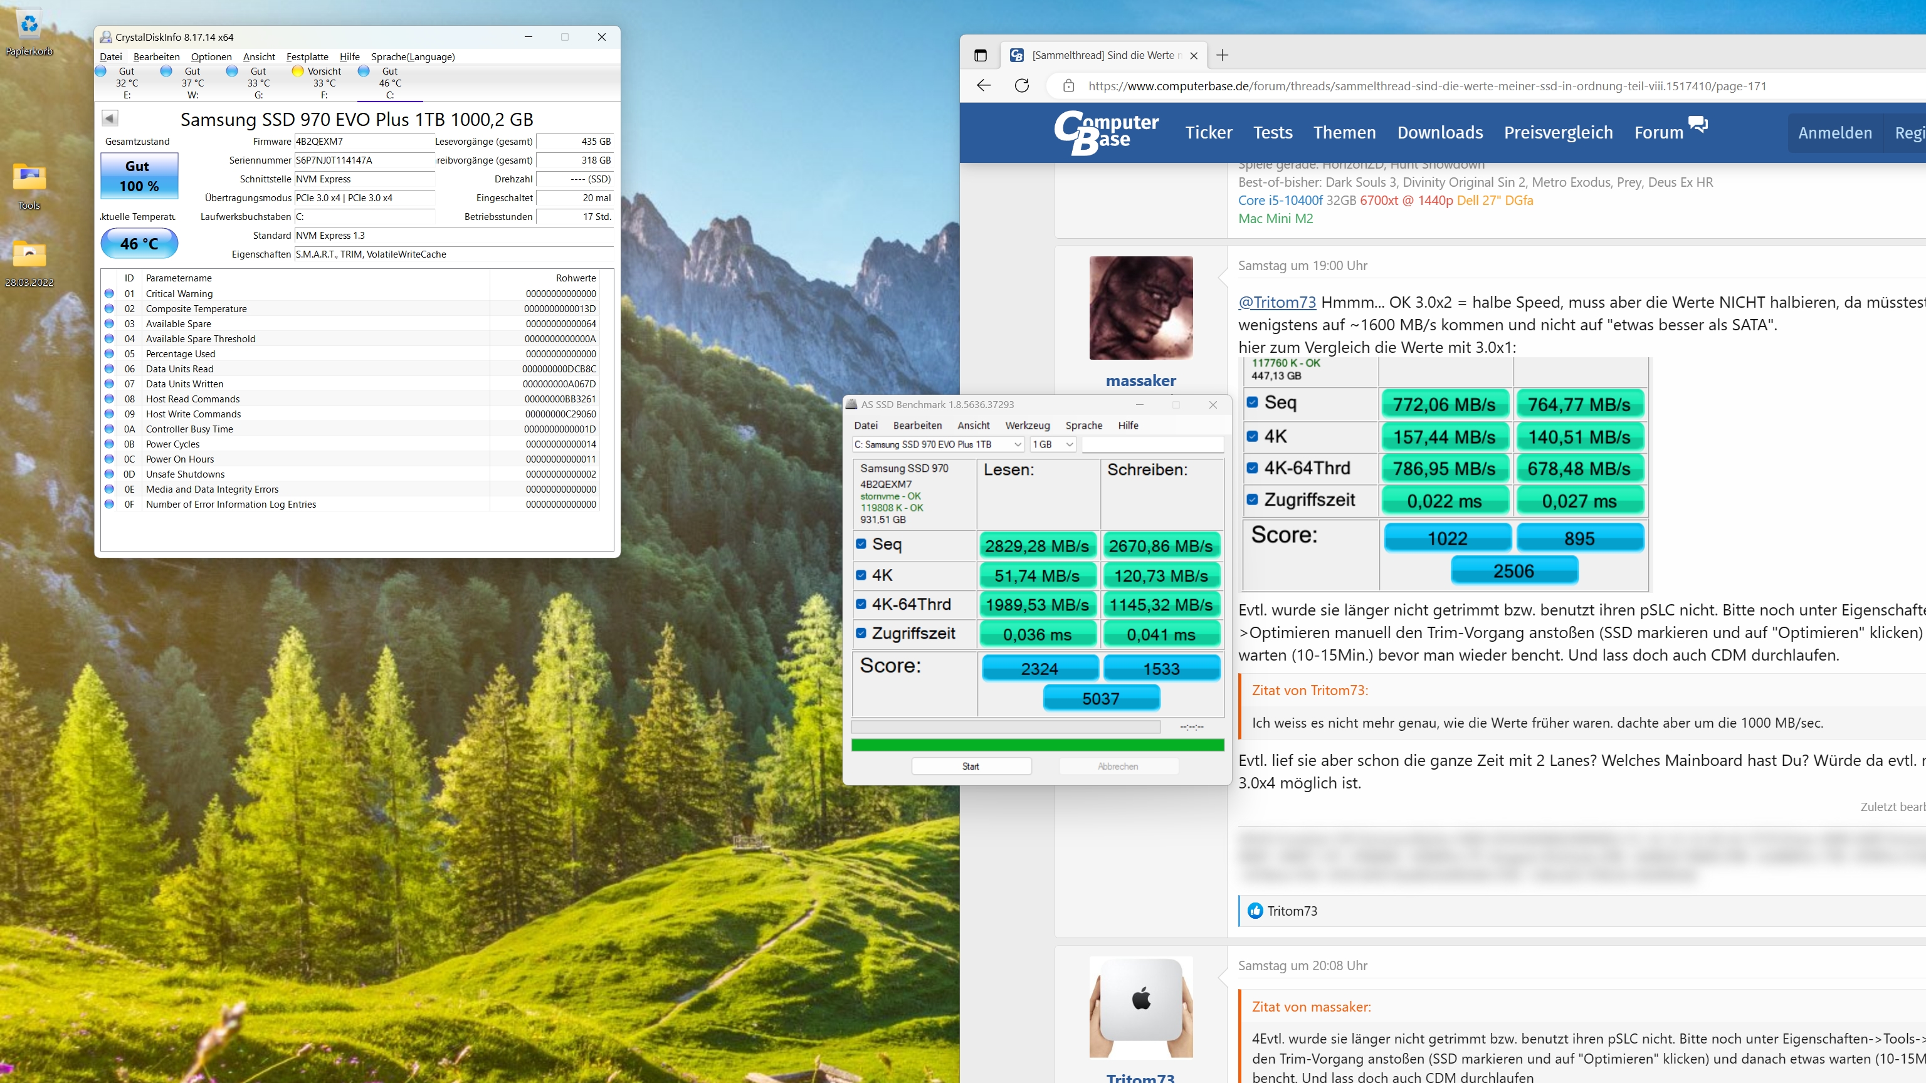Image resolution: width=1926 pixels, height=1083 pixels.
Task: Disable the Zugriffszeit test checkbox
Action: click(x=861, y=633)
